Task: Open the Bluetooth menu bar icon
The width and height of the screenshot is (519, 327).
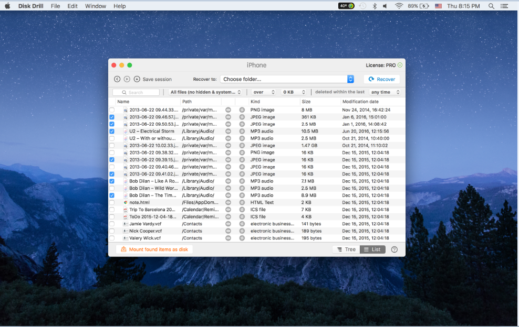Action: pos(375,6)
